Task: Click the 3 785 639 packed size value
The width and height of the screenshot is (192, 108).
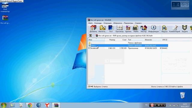Action: [123, 48]
